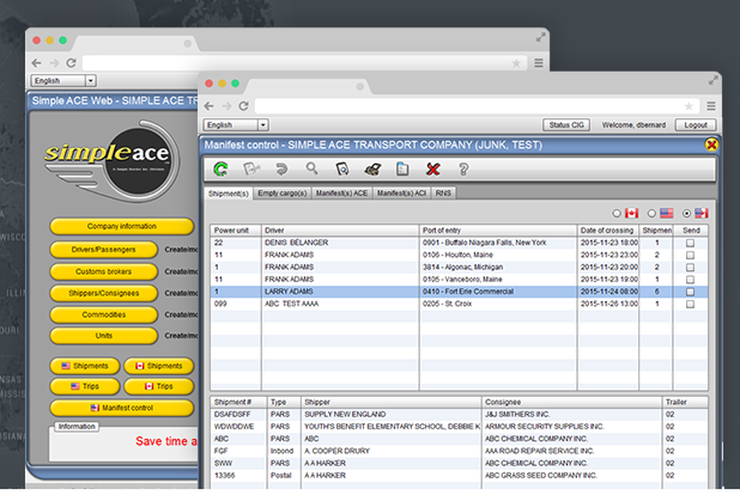Screen dimensions: 740x502
Task: Switch to Empty cargo(s) tab
Action: tap(282, 193)
